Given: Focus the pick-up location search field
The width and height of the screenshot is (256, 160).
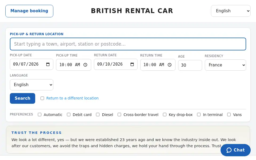Looking at the screenshot, I should pyautogui.click(x=128, y=44).
